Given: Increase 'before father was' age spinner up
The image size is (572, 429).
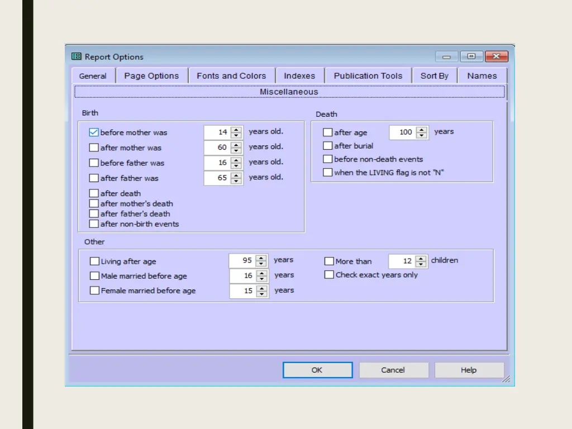Looking at the screenshot, I should 236,160.
